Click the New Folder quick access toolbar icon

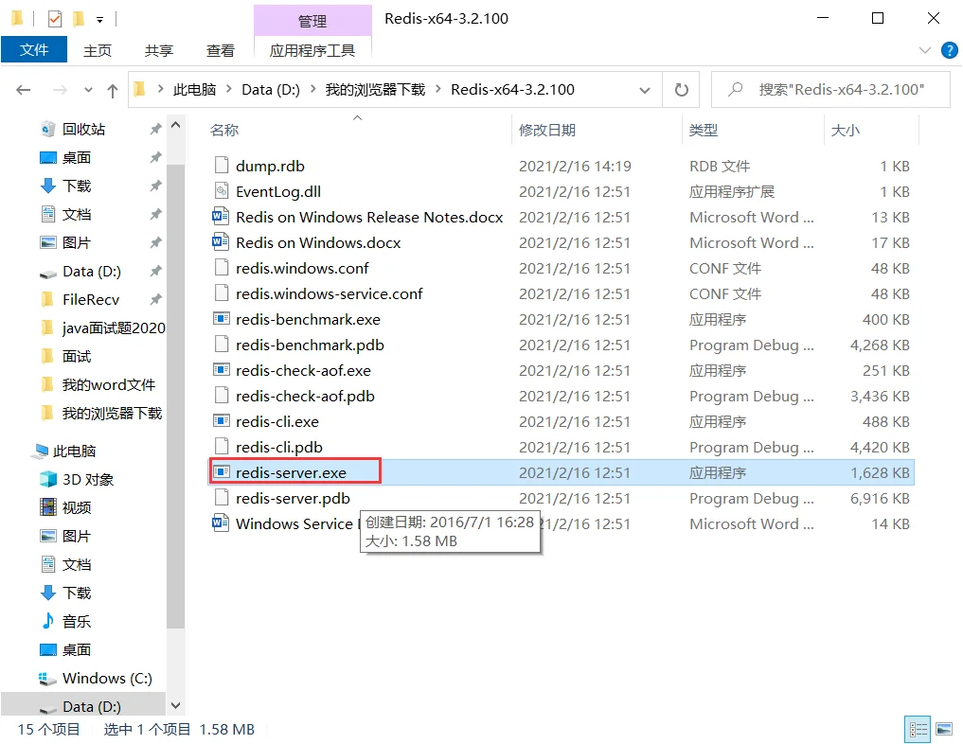point(78,19)
